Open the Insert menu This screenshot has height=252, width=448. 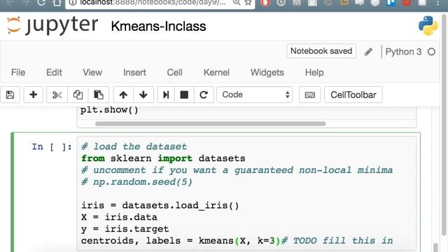pos(134,73)
